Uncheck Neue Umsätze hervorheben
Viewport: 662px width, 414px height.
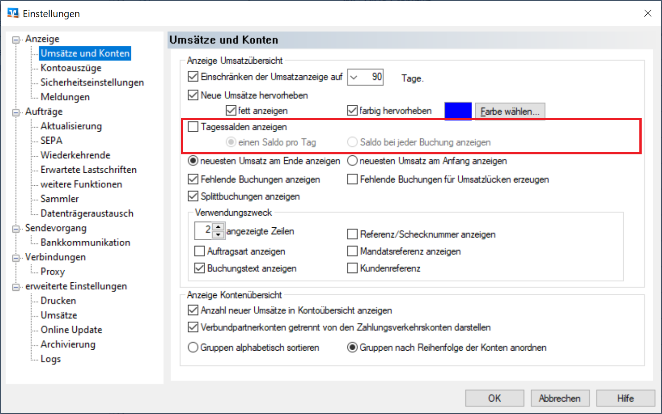pyautogui.click(x=193, y=96)
